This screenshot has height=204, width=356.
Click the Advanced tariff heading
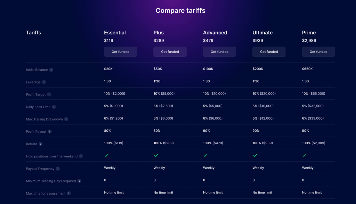pos(215,33)
